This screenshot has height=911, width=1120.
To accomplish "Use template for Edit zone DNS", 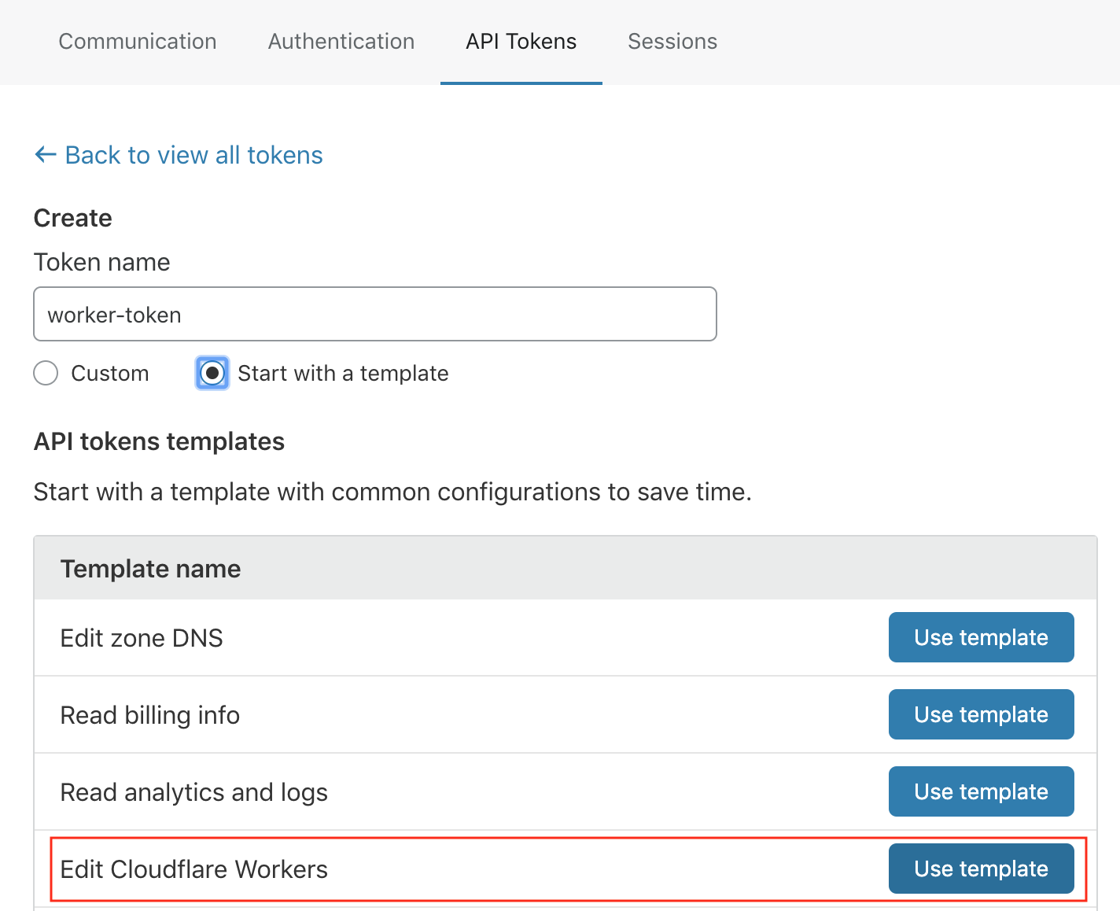I will point(980,637).
